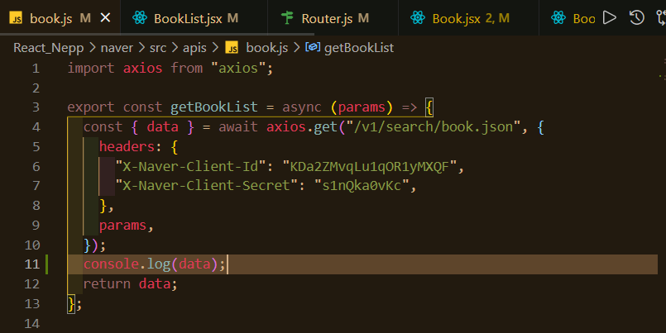
Task: Click the "KDa2ZMvqLu1qOR1yMXQF" value
Action: tap(369, 166)
